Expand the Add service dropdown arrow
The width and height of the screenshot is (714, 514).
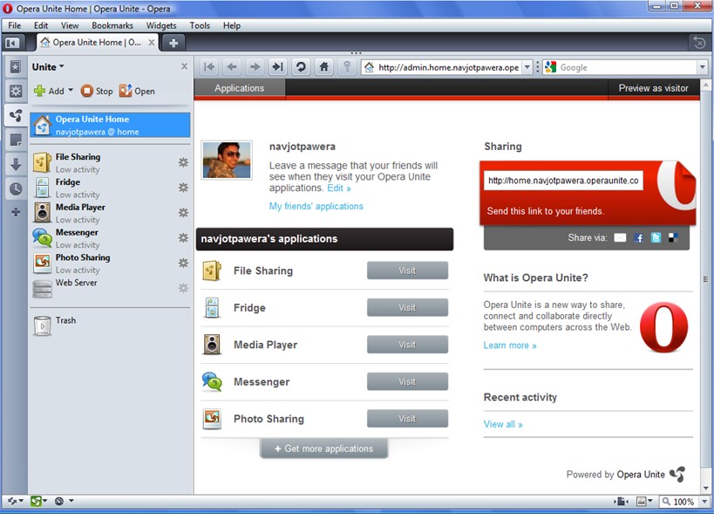point(71,90)
